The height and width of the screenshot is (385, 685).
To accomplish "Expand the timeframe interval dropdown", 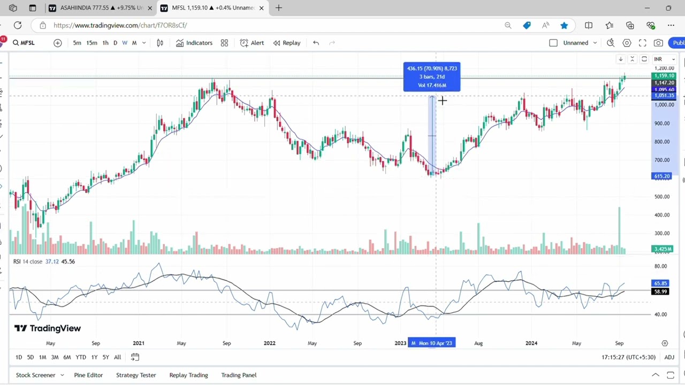I will pos(144,43).
